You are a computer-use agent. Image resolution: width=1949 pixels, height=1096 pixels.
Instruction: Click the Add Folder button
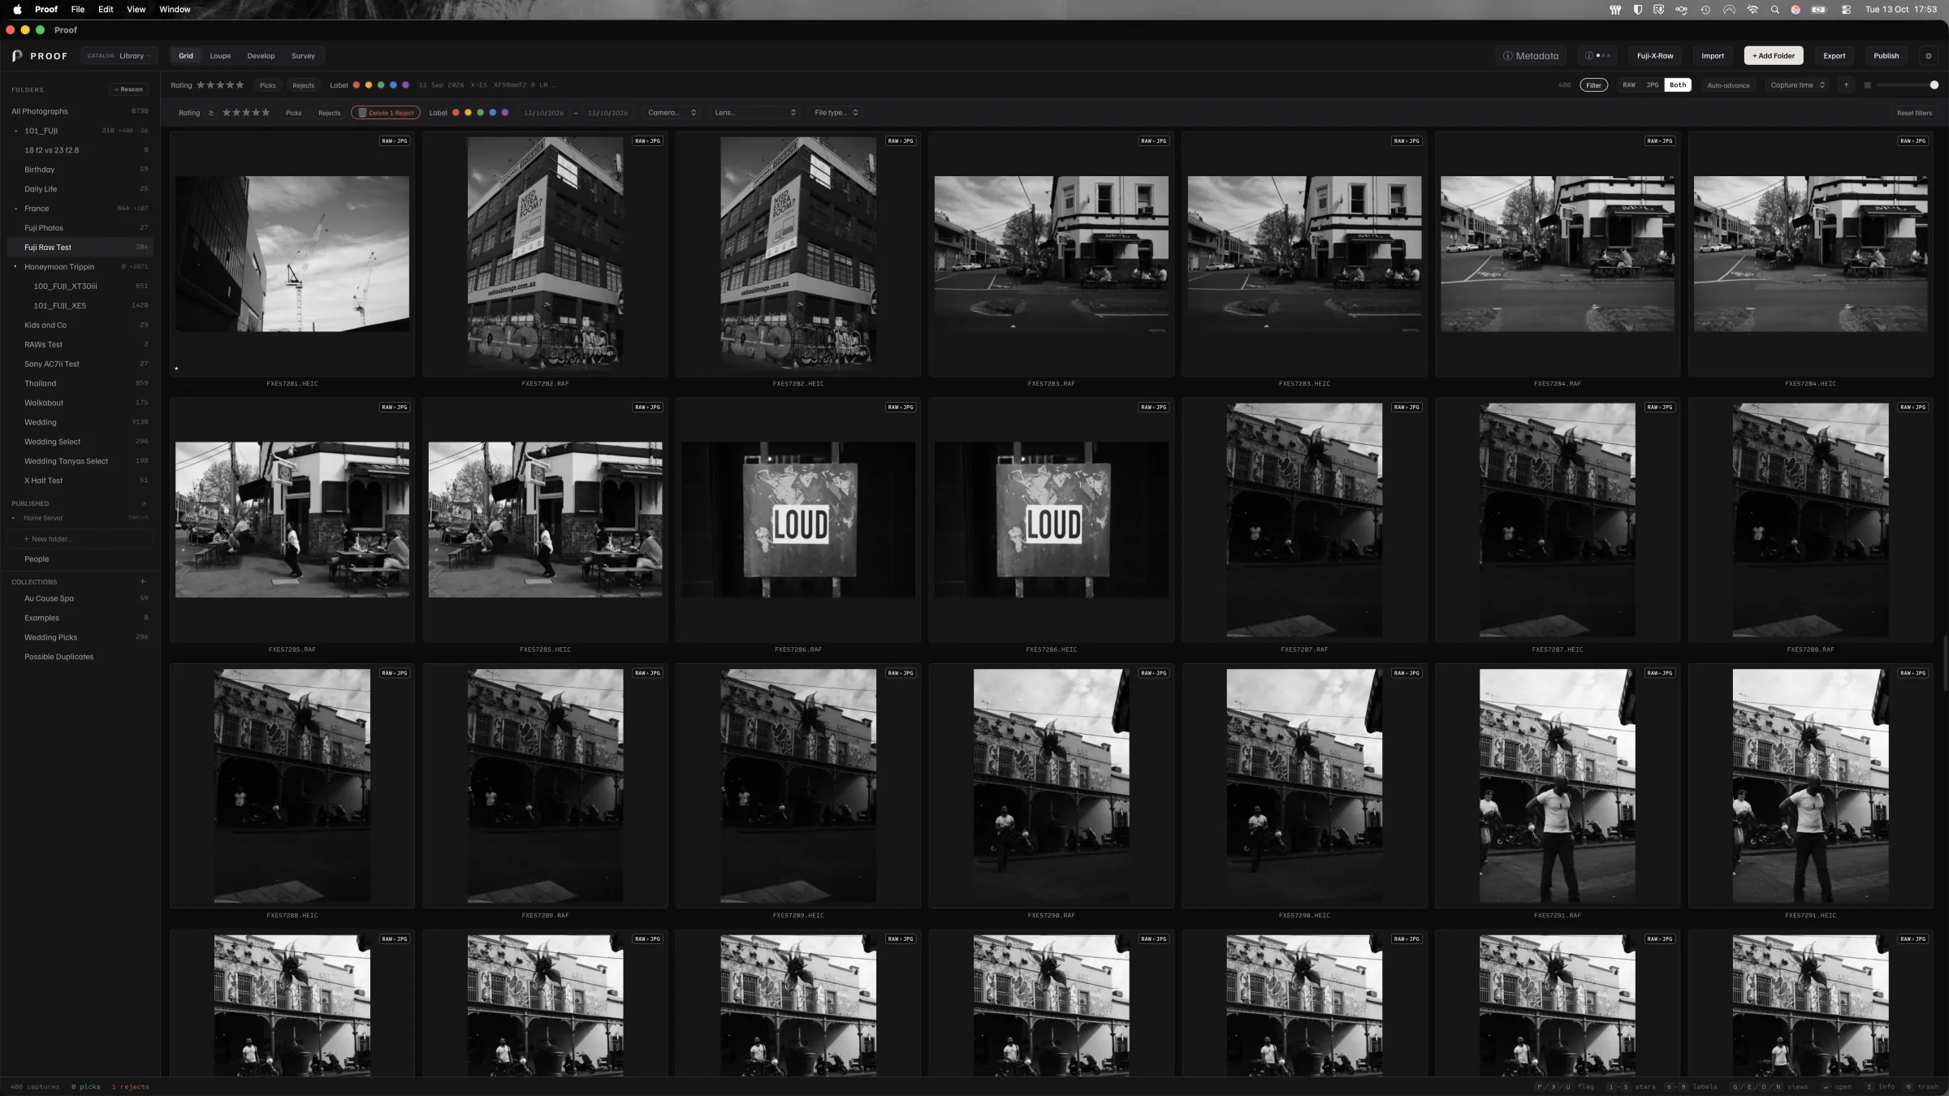1774,56
